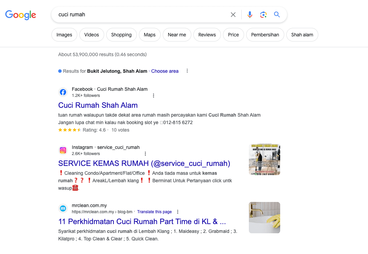
Task: Click '1.2K+ followers' text
Action: (86, 96)
